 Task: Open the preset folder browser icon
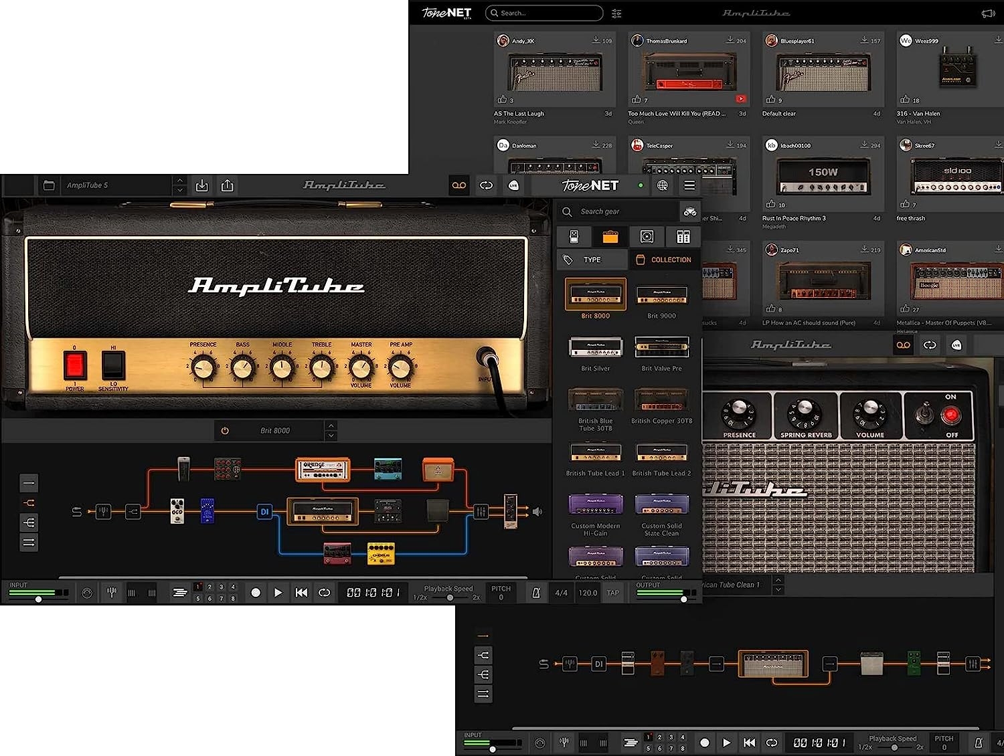49,185
